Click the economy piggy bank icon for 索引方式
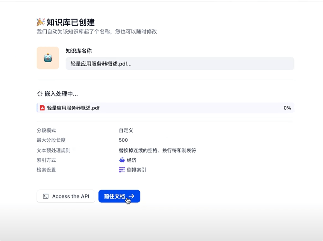Viewport: 323px width, 241px height. 122,160
